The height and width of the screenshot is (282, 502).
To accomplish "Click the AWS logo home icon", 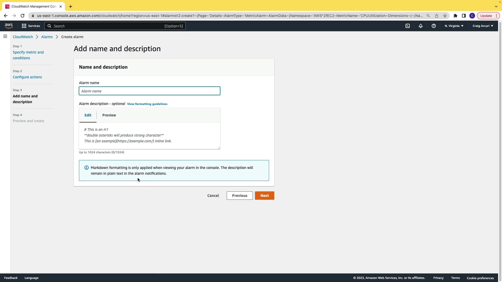I will (9, 26).
